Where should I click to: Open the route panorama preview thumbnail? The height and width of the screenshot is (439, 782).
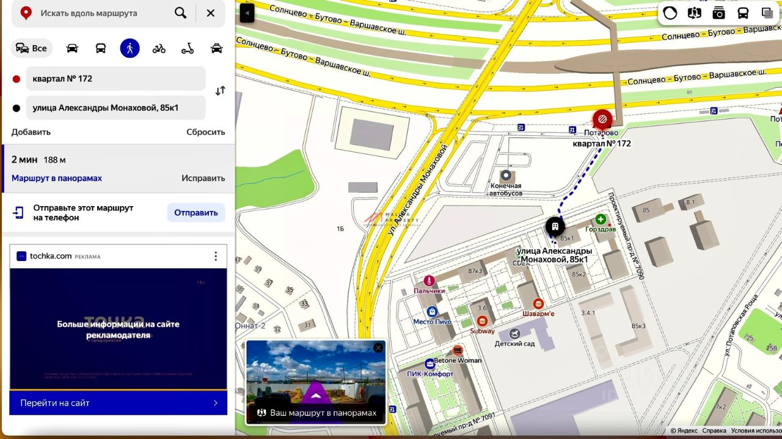click(315, 375)
